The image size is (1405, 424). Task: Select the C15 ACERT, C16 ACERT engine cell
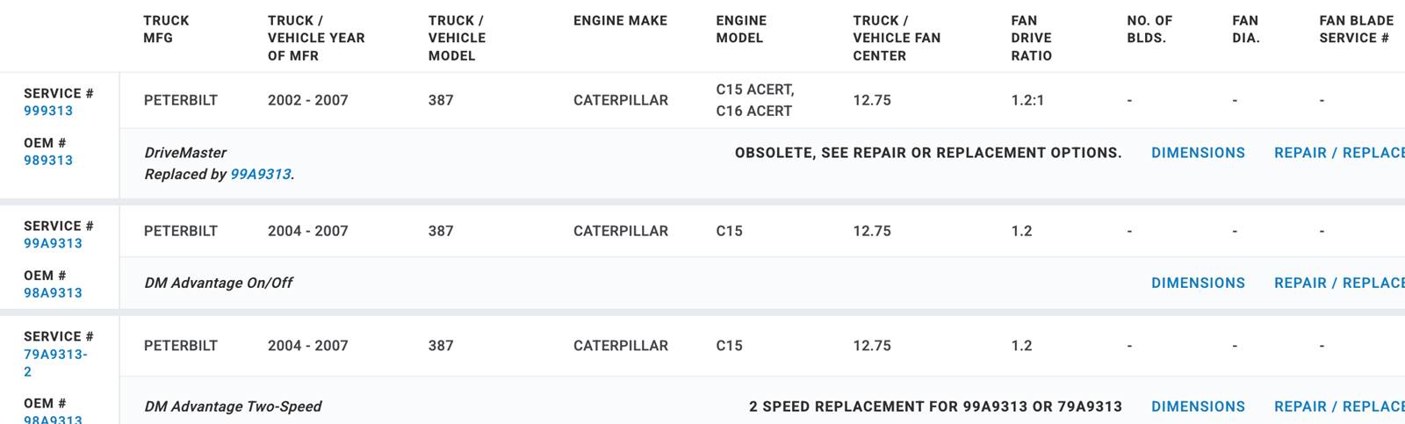(x=755, y=100)
